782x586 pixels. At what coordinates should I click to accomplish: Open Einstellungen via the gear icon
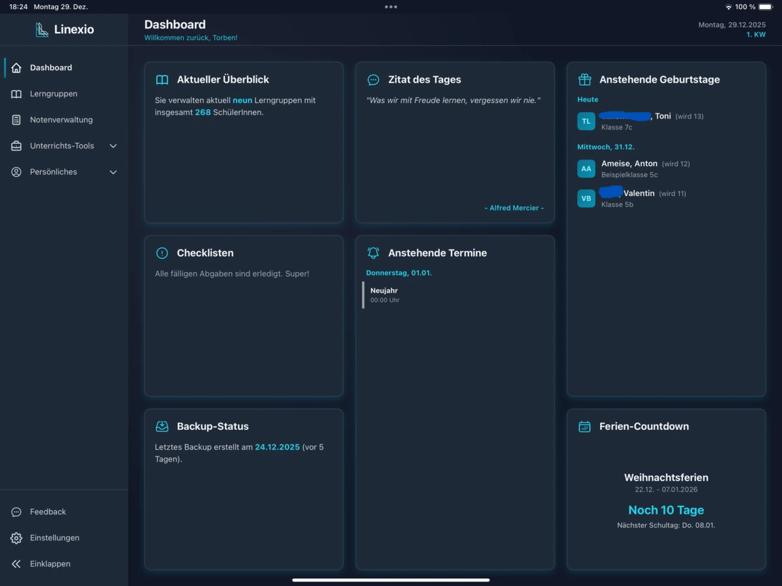pyautogui.click(x=16, y=538)
